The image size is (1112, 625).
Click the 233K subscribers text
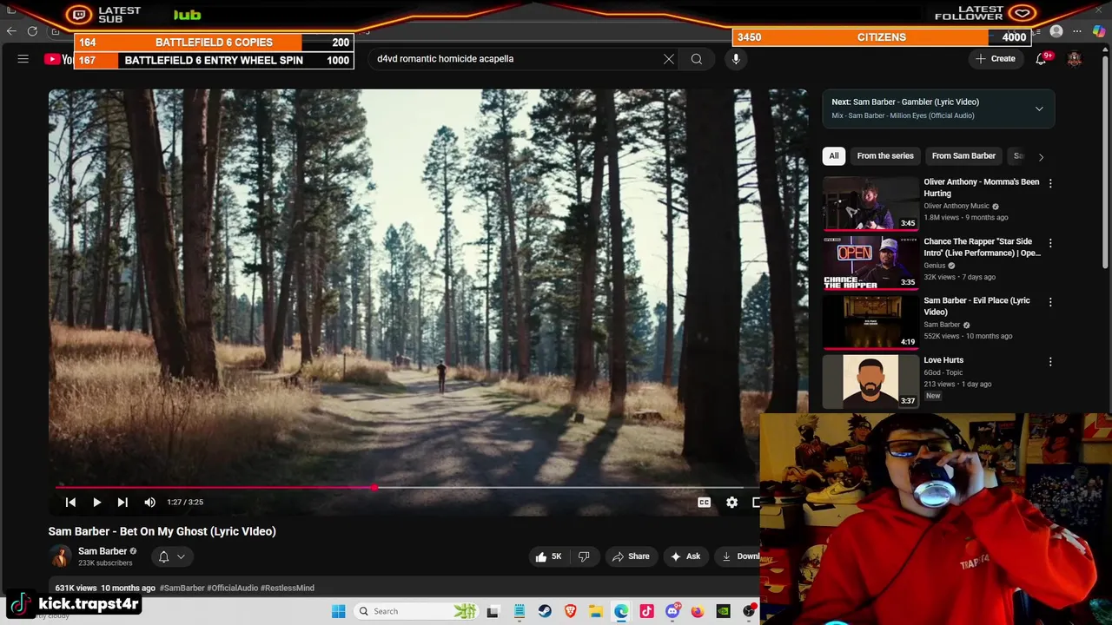(105, 563)
